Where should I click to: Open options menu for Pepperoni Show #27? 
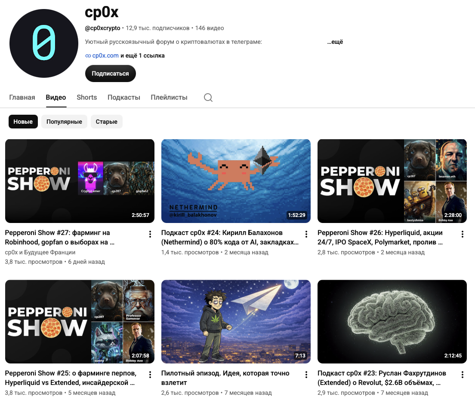(x=150, y=234)
